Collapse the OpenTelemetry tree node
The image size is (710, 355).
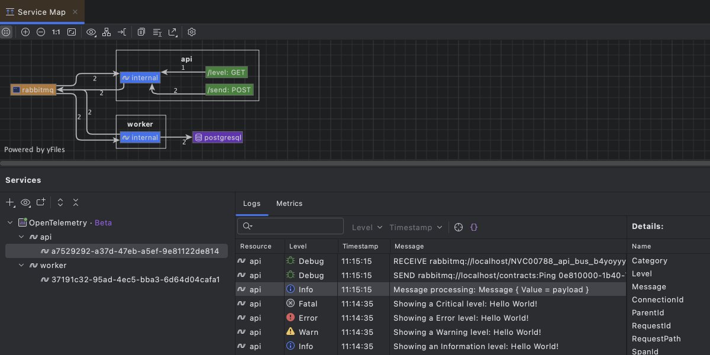tap(10, 222)
